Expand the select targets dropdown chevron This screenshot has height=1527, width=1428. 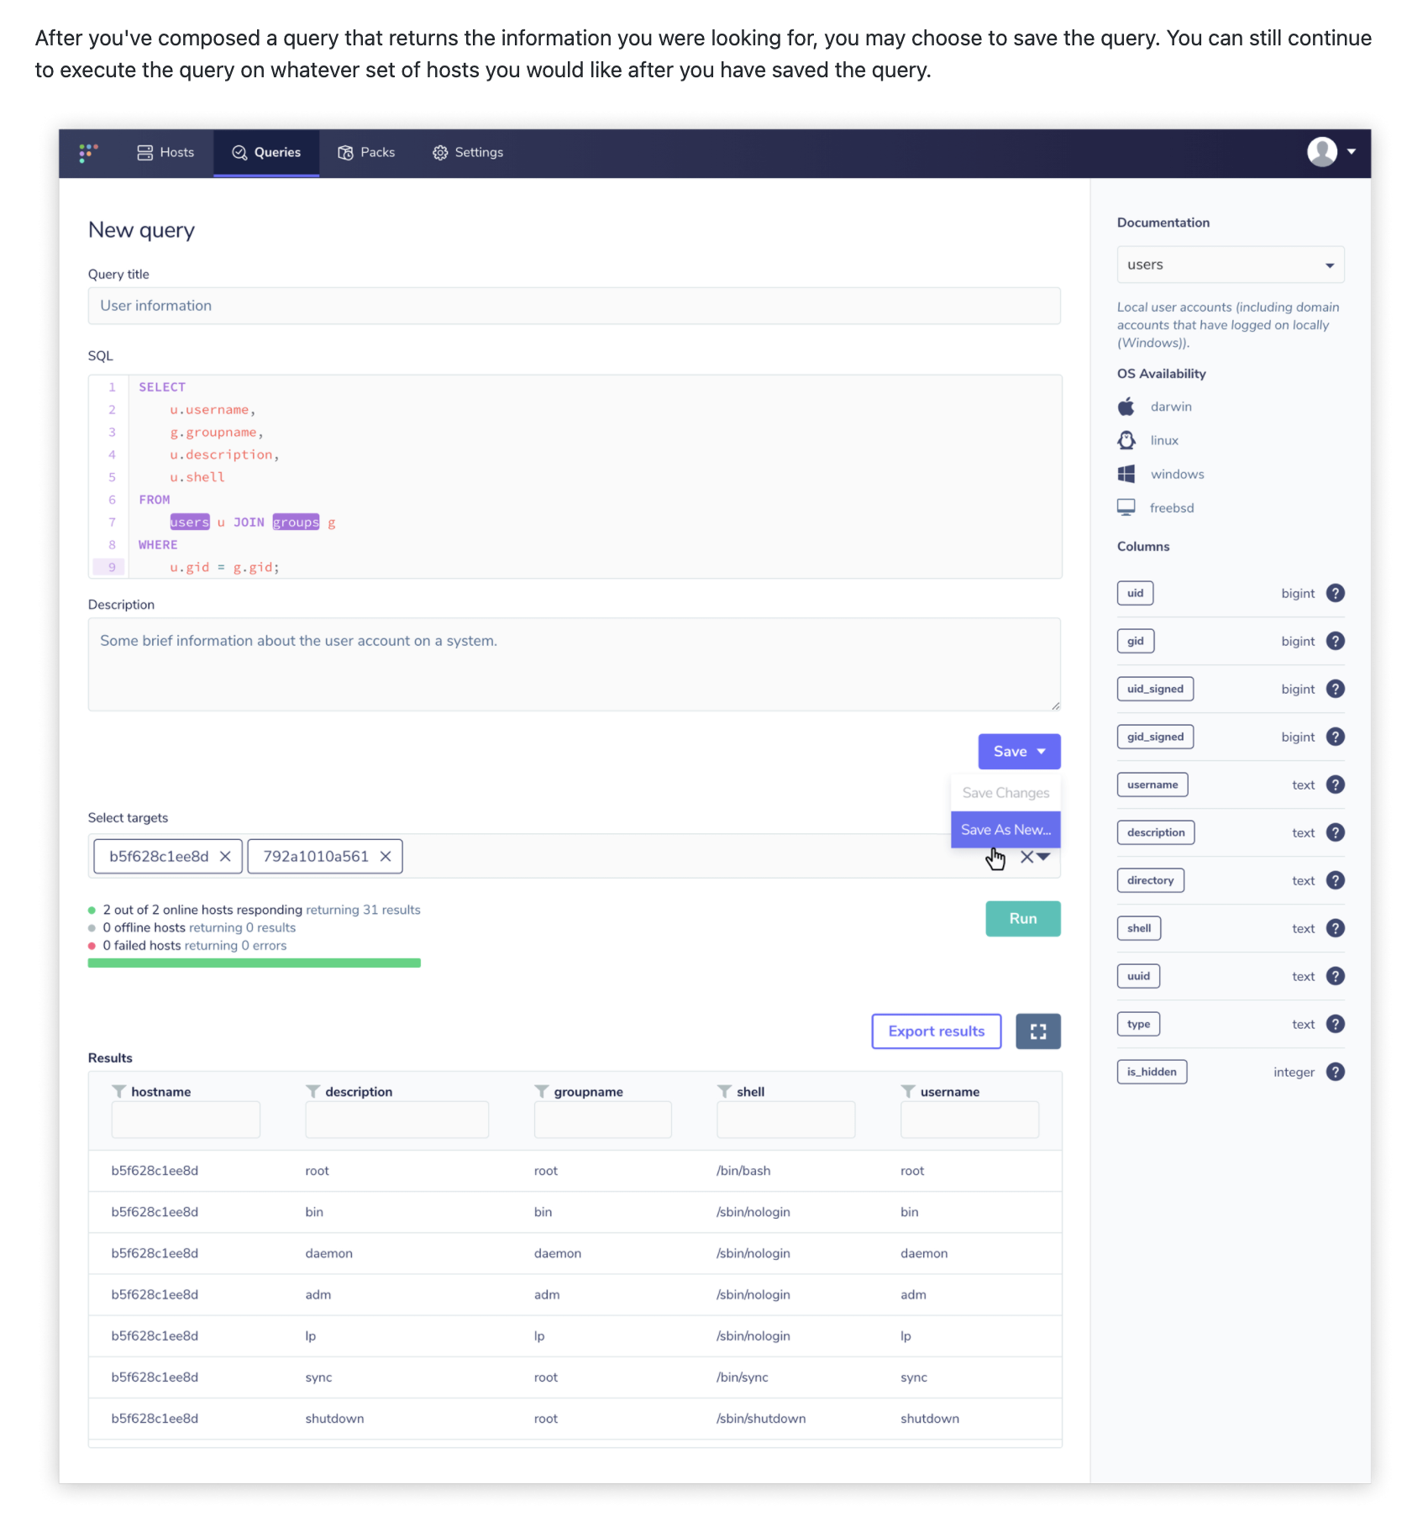[1044, 858]
